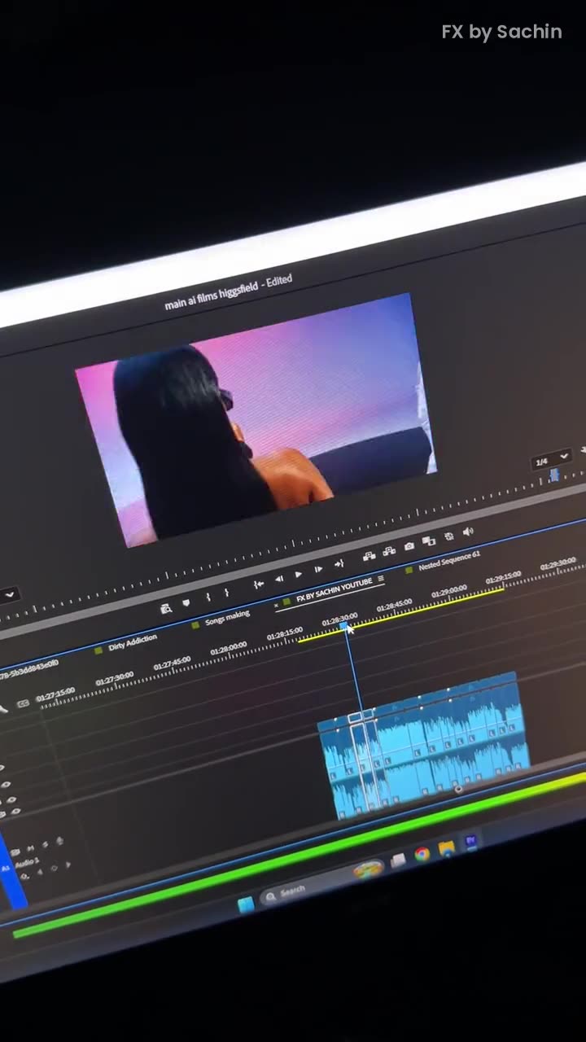This screenshot has height=1042, width=586.
Task: Close the FX BY SACHIN YOUTUBE tab
Action: pyautogui.click(x=276, y=606)
